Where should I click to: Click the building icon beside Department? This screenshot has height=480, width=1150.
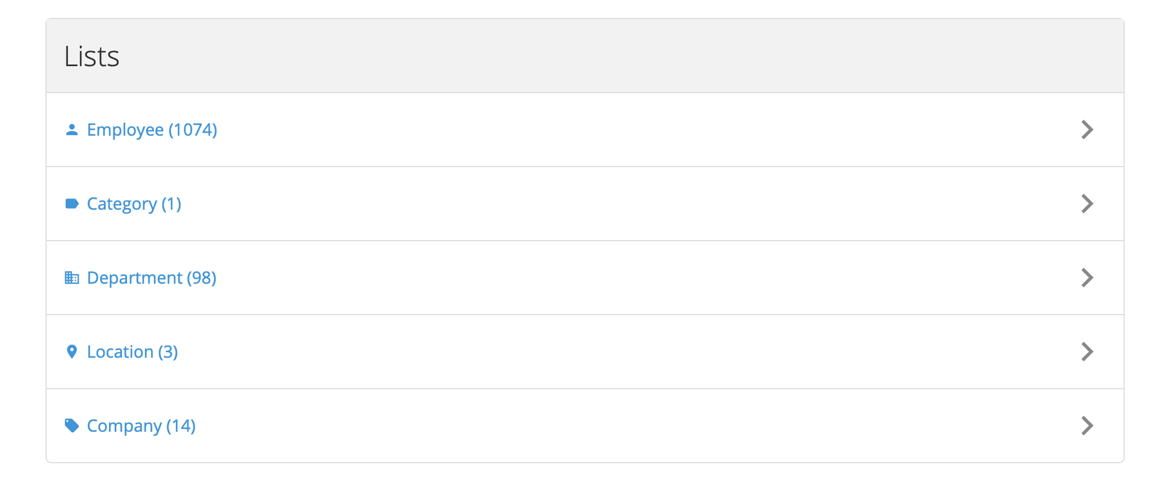pyautogui.click(x=72, y=278)
